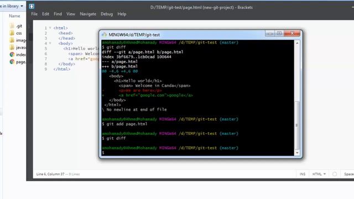Click the MINGW64:/d/TEMP/git-test title bar text
The width and height of the screenshot is (354, 199).
point(134,35)
